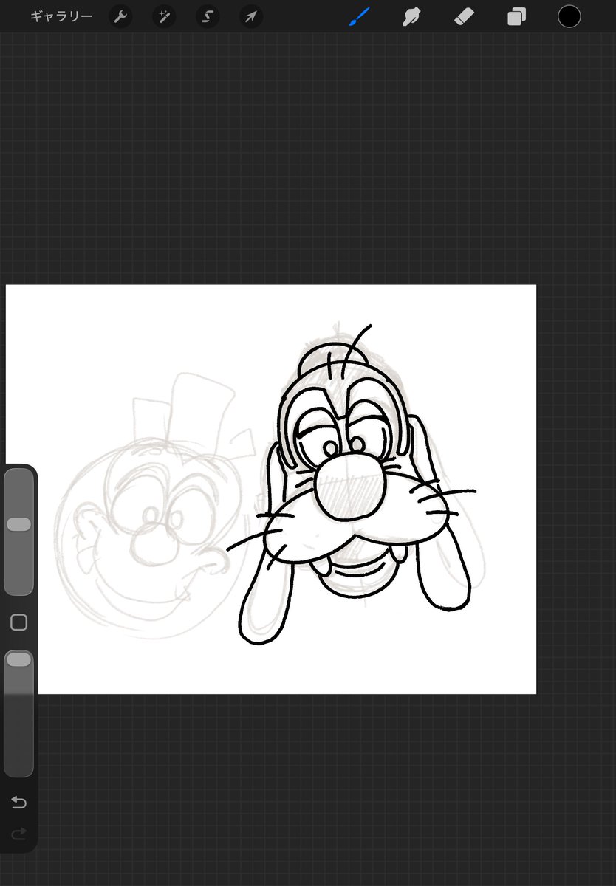Click the dog's shaded nose on canvas

(350, 487)
